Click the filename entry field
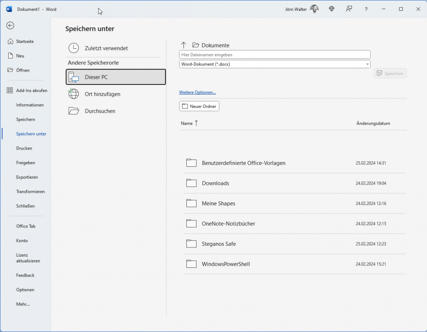The width and height of the screenshot is (427, 332). 274,54
